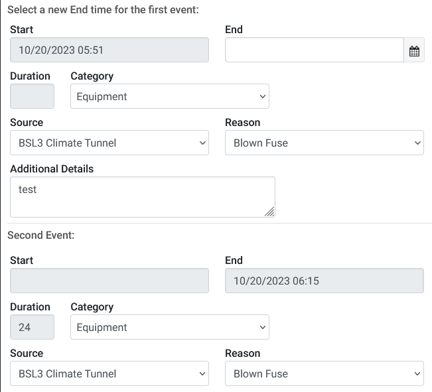Image resolution: width=432 pixels, height=392 pixels.
Task: Click the first event Start field showing 05:51
Action: [109, 50]
